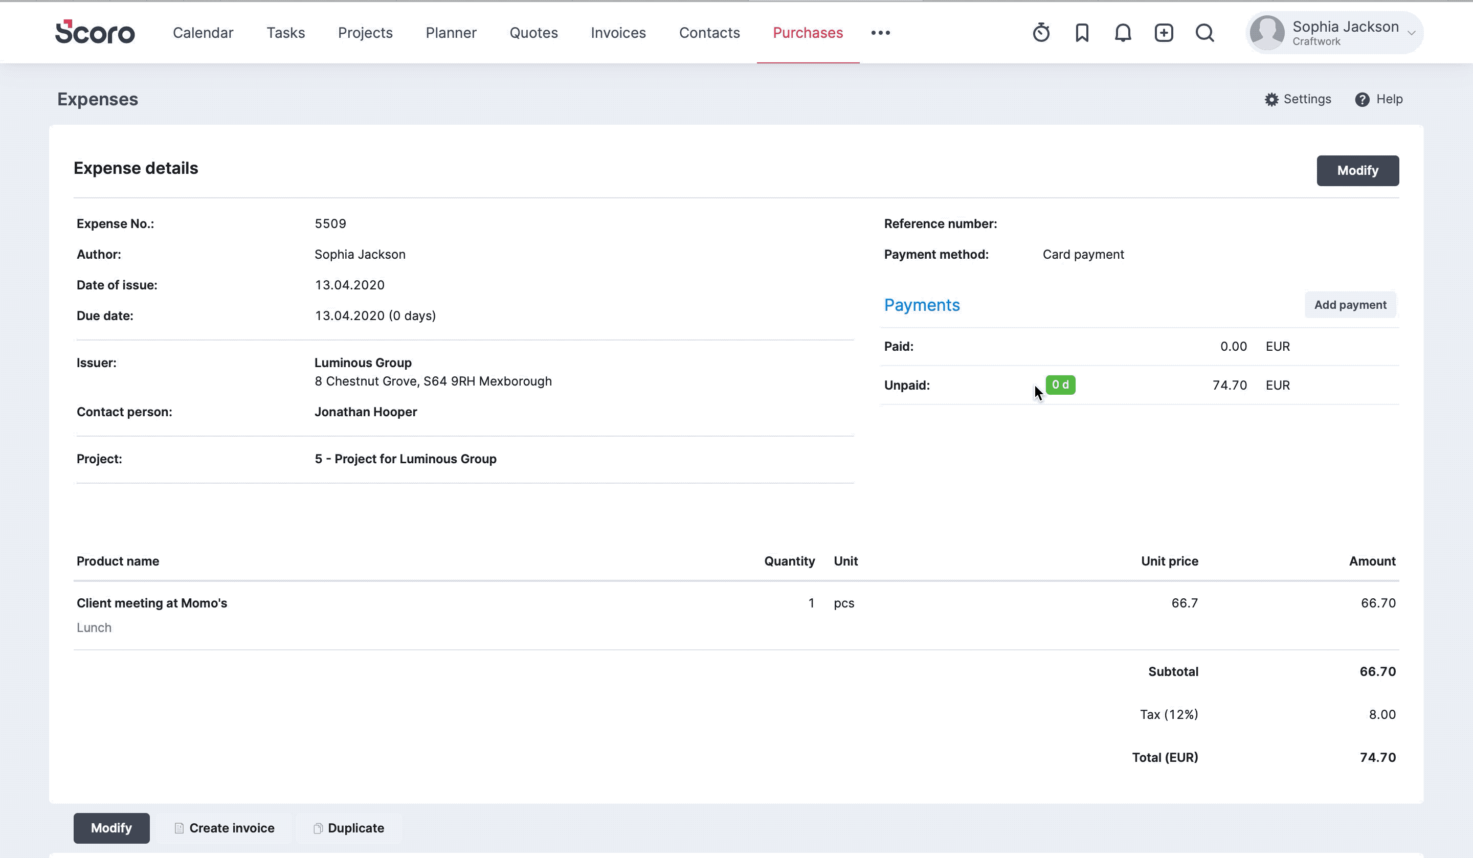Click the bookmark icon in header
Screen dimensions: 1473x858
coord(1082,33)
